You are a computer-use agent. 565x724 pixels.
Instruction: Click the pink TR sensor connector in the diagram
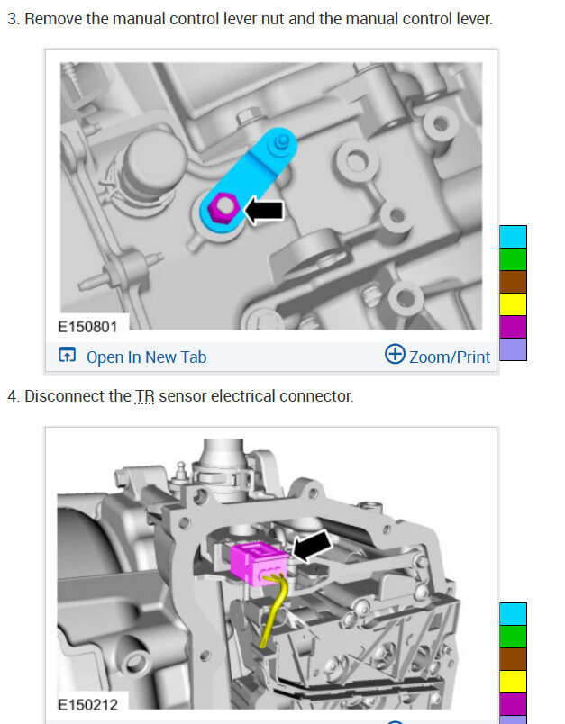coord(260,565)
